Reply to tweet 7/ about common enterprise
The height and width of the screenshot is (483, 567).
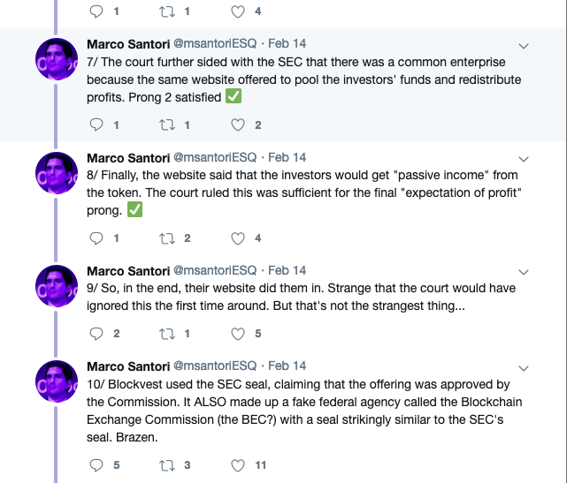[97, 125]
